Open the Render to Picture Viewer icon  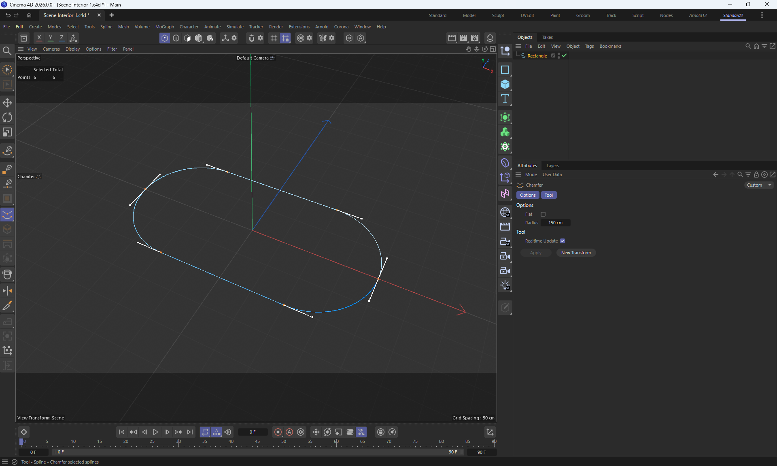[x=463, y=38]
